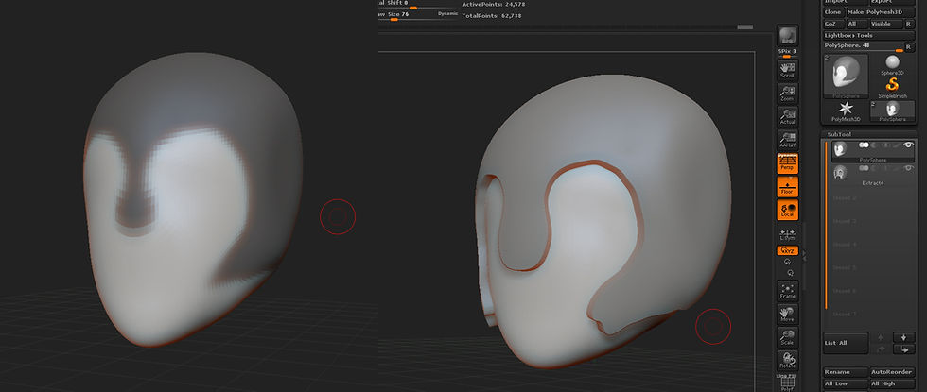
Task: Select the PolySphere subtool row
Action: (x=873, y=151)
